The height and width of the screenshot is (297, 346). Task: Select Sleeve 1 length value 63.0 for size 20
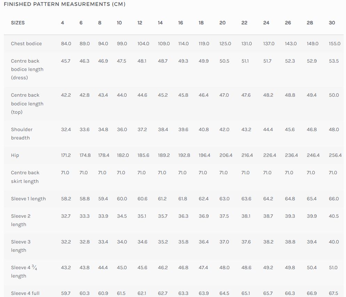point(224,199)
